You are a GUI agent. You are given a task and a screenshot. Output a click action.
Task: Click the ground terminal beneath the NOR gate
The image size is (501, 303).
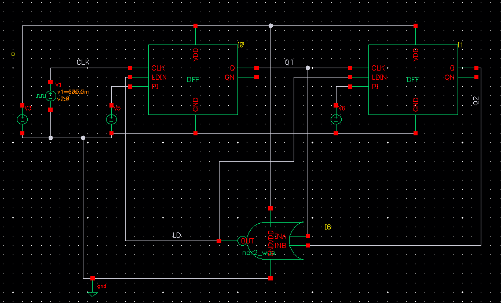coord(270,279)
